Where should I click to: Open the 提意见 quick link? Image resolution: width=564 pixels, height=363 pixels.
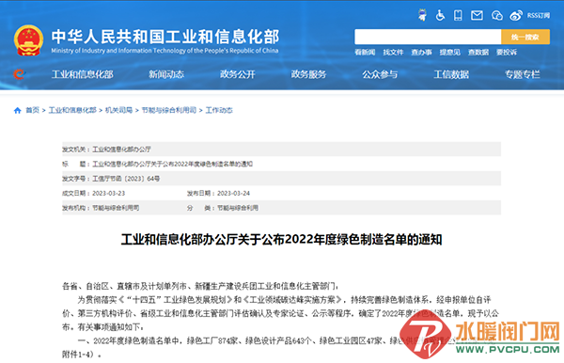tap(450, 52)
